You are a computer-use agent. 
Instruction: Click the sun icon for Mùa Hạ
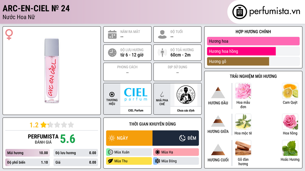pyautogui.click(x=158, y=152)
